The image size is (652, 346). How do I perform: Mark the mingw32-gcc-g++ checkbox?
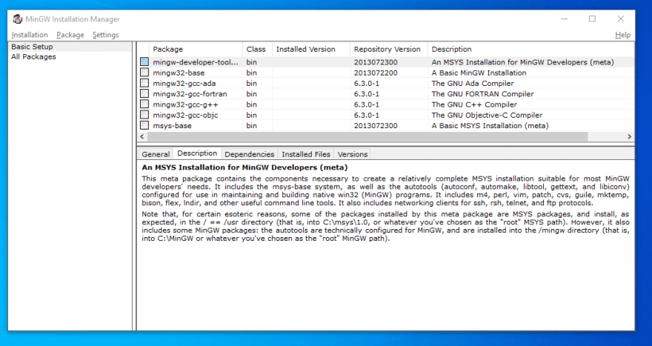(144, 104)
